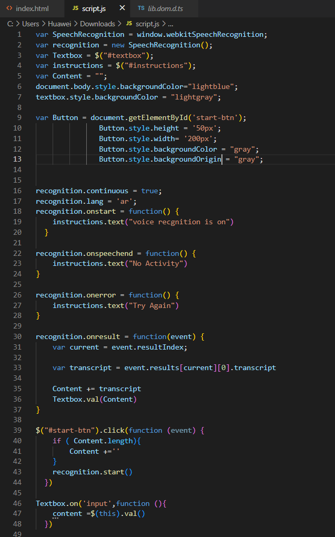
Task: Click the JS icon on script.js tab
Action: coord(75,8)
